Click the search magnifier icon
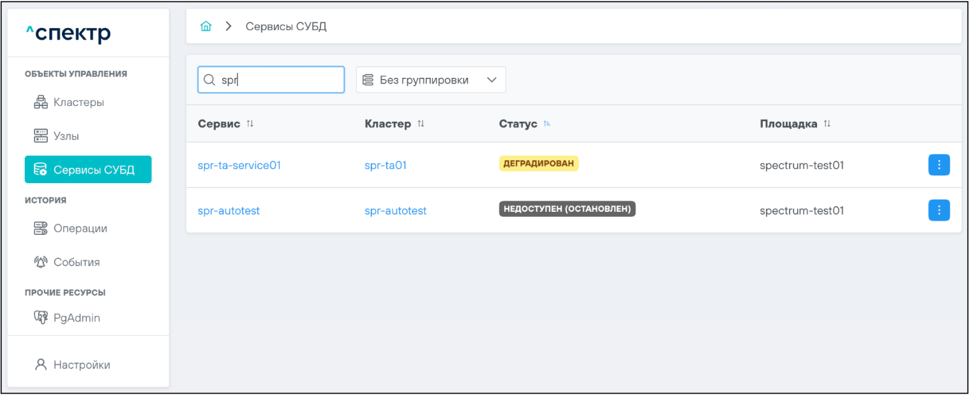 pyautogui.click(x=209, y=80)
